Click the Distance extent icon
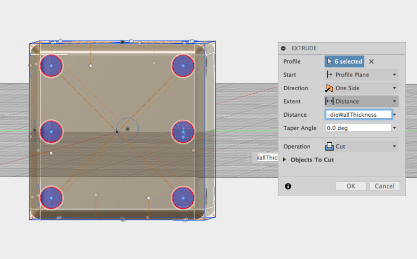This screenshot has height=259, width=417. click(x=329, y=101)
